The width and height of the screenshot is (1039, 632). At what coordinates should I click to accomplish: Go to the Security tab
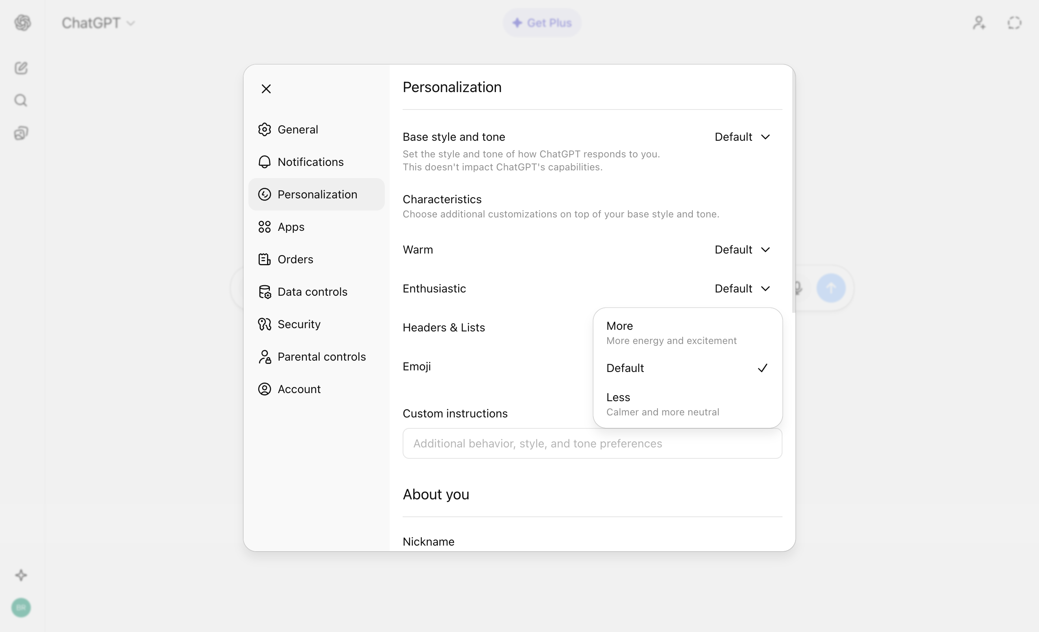(316, 324)
